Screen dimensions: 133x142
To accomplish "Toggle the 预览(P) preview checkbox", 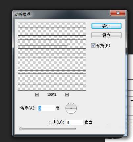I will click(93, 45).
